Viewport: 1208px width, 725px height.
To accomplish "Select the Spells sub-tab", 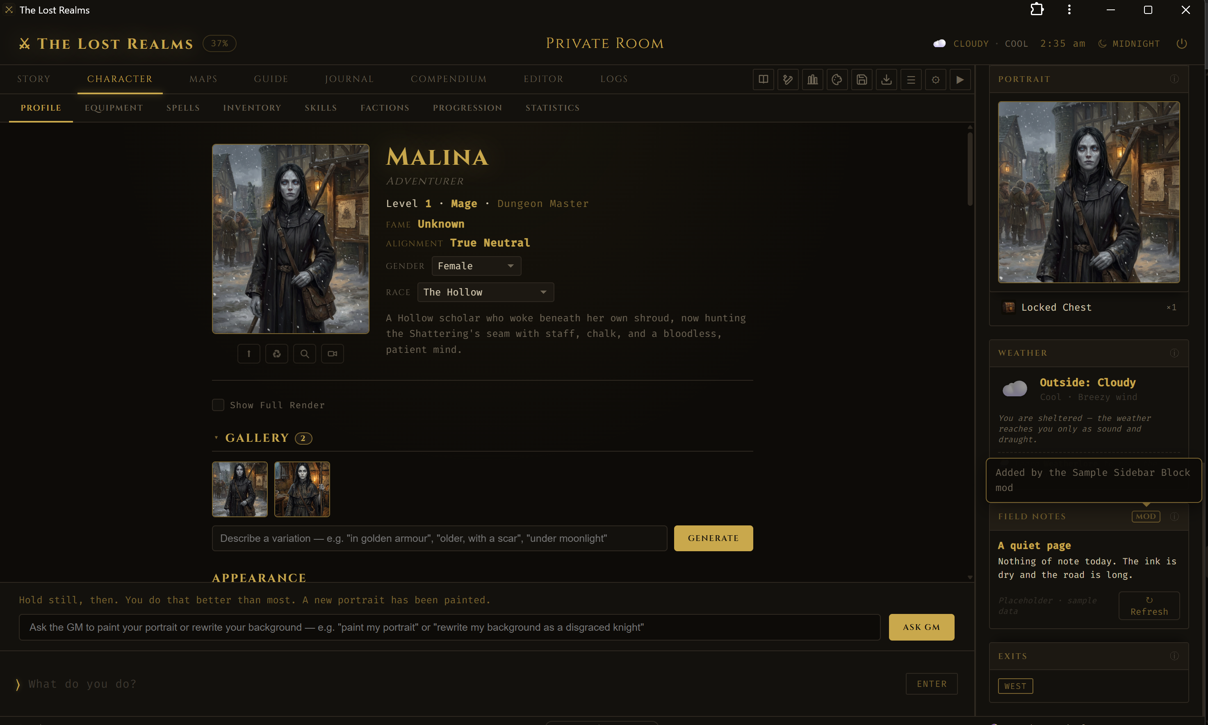I will coord(183,108).
